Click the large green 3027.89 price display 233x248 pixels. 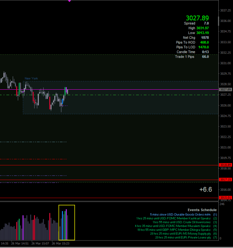197,18
